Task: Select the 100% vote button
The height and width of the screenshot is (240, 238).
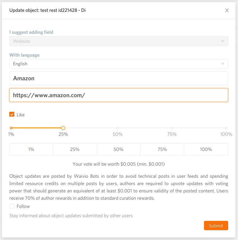Action: click(x=206, y=149)
